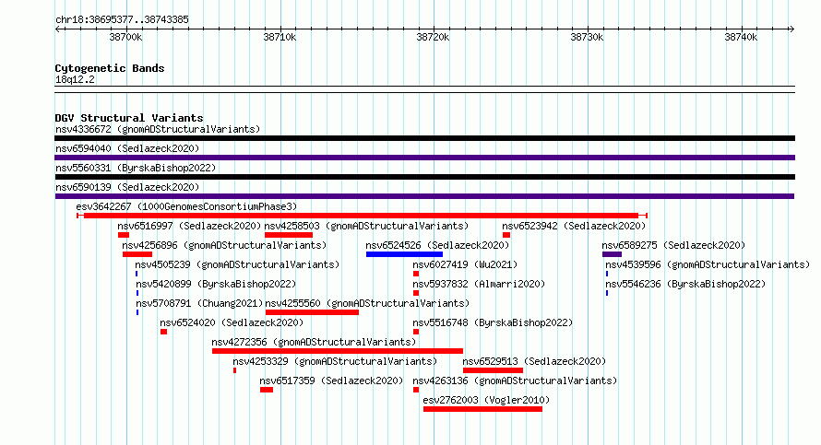Click the 38720k ruler position label
The height and width of the screenshot is (445, 821).
(x=433, y=37)
